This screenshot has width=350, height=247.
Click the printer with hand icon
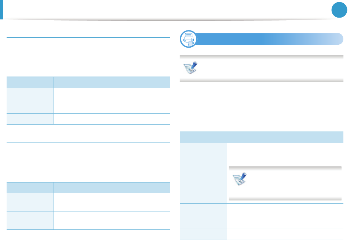(x=189, y=39)
